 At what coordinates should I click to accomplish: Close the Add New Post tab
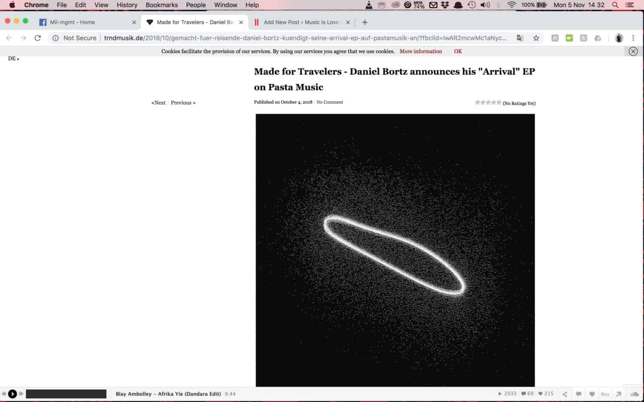(x=348, y=22)
